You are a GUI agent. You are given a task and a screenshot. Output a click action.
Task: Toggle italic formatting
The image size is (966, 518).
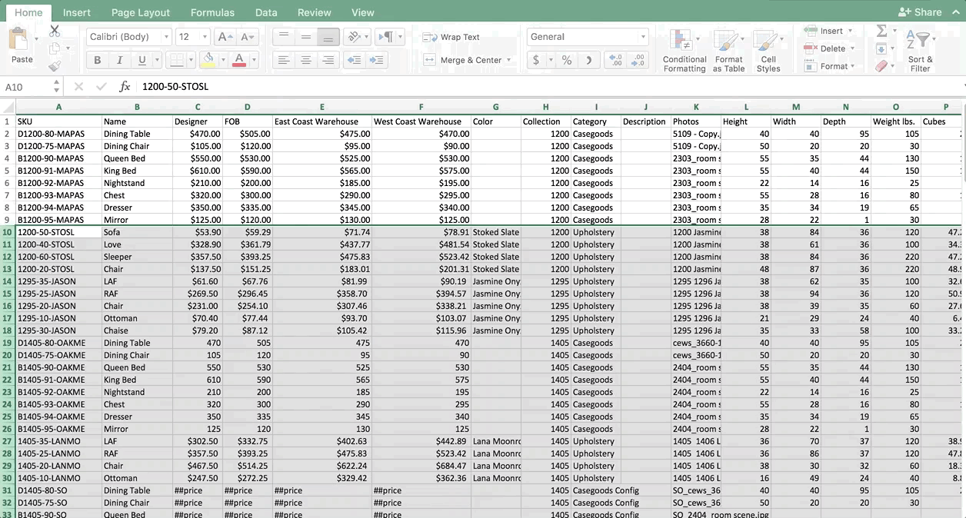click(x=119, y=60)
